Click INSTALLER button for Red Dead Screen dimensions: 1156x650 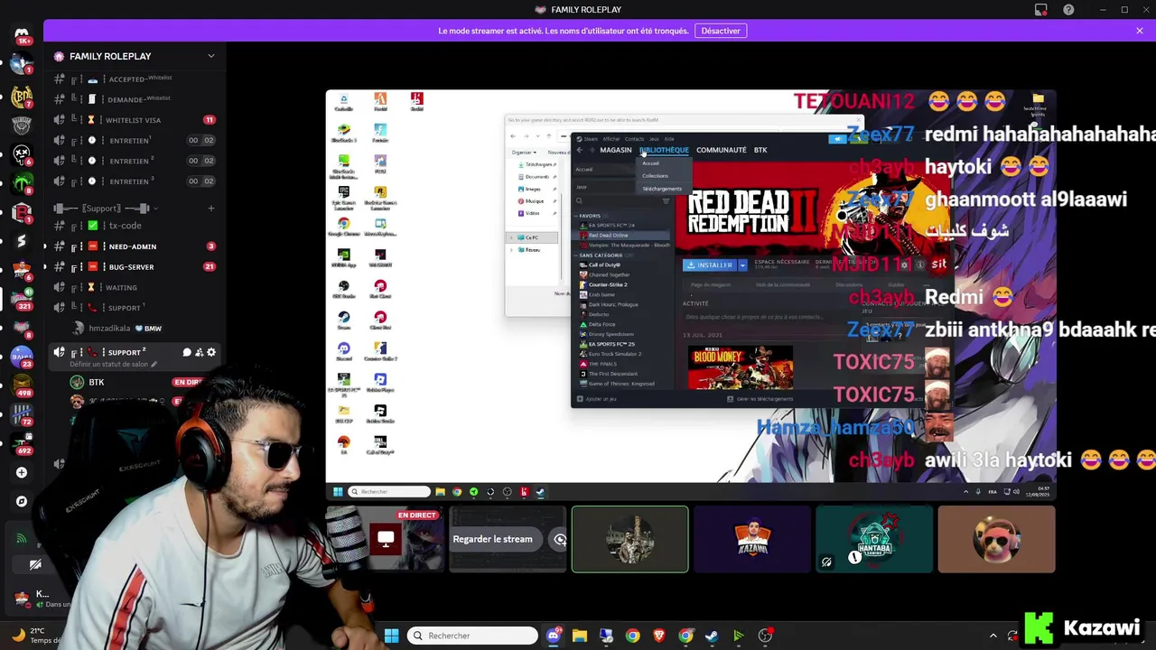coord(711,265)
